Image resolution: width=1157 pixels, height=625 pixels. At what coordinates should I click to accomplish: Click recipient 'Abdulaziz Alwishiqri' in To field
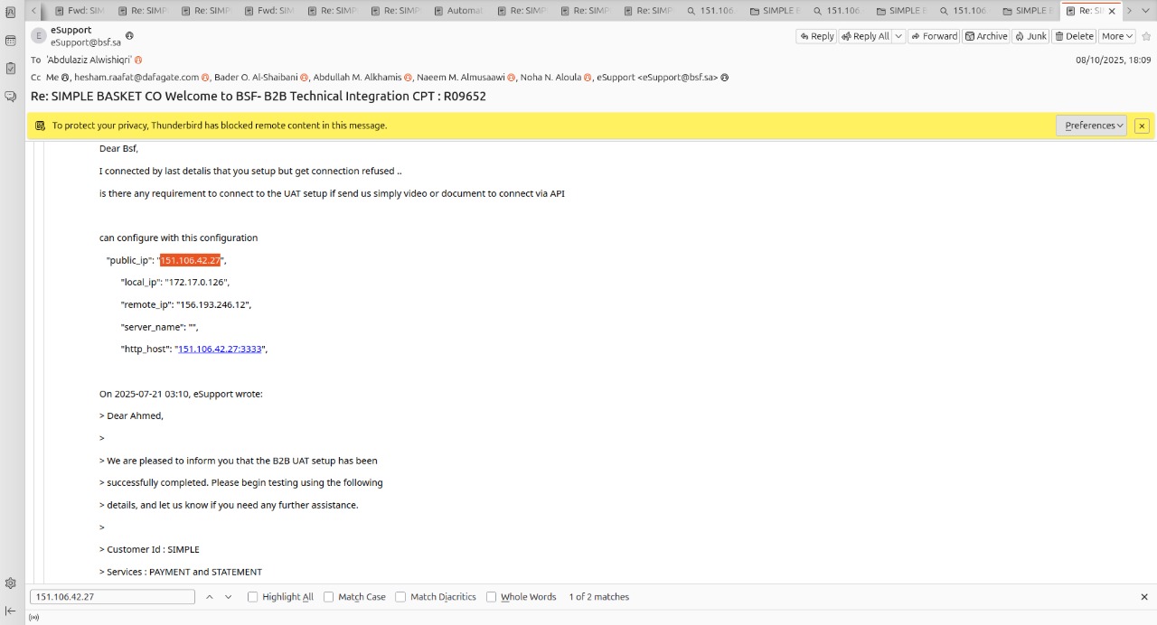89,60
